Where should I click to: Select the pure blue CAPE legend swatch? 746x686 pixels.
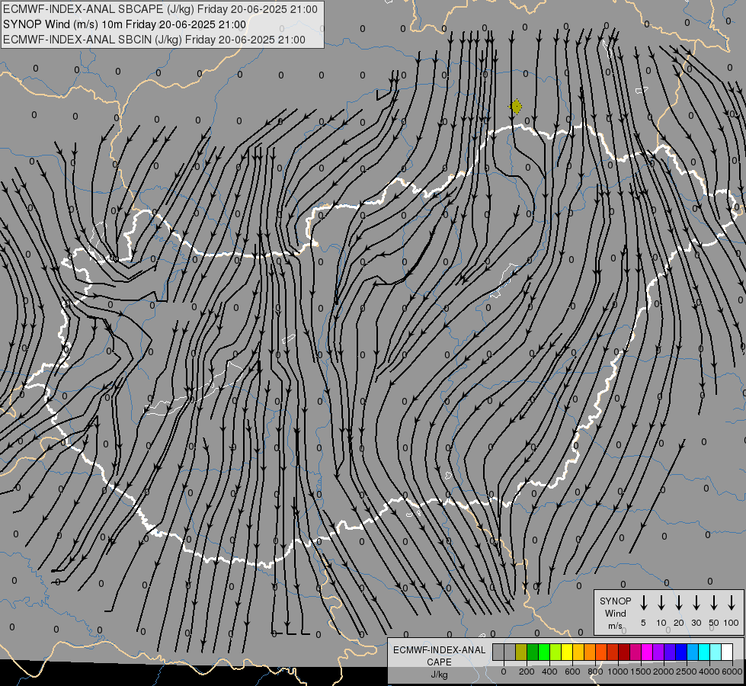[x=681, y=652]
